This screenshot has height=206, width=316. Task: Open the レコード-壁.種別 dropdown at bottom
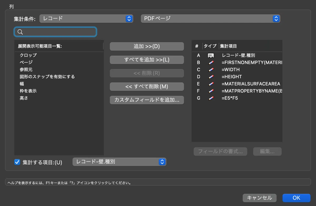pos(119,162)
